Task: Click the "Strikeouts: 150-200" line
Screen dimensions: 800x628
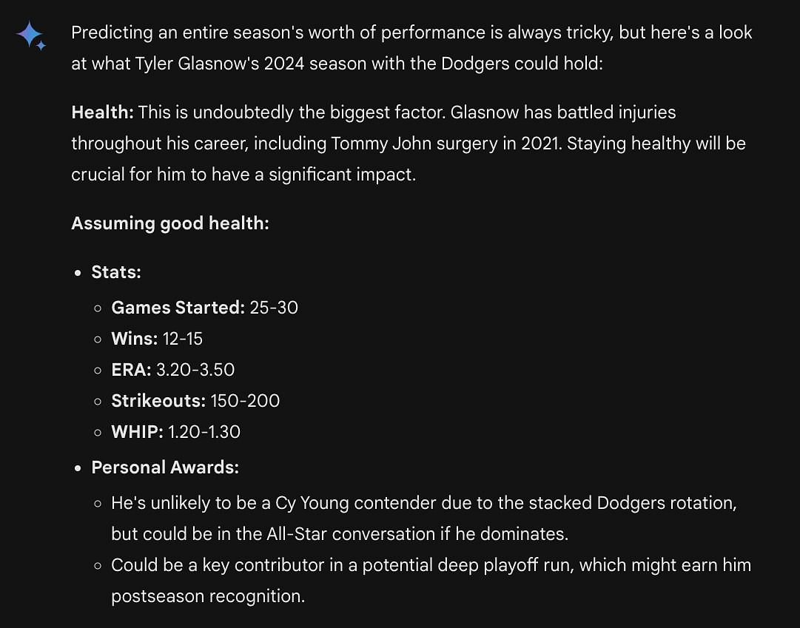Action: click(x=195, y=401)
